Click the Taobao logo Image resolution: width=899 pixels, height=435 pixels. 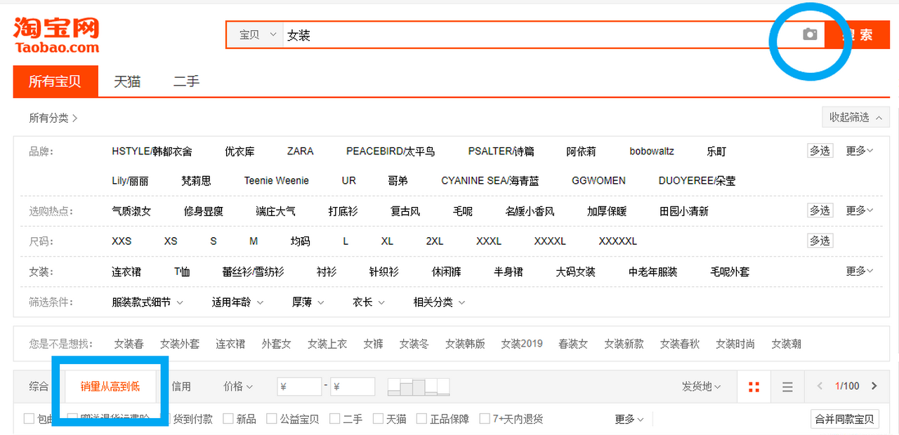click(56, 35)
